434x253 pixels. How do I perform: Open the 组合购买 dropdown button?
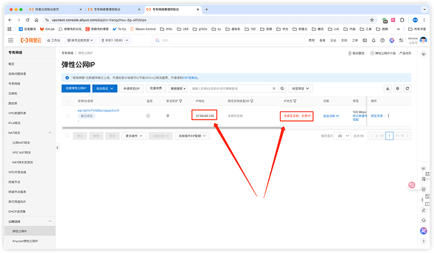tap(106, 89)
